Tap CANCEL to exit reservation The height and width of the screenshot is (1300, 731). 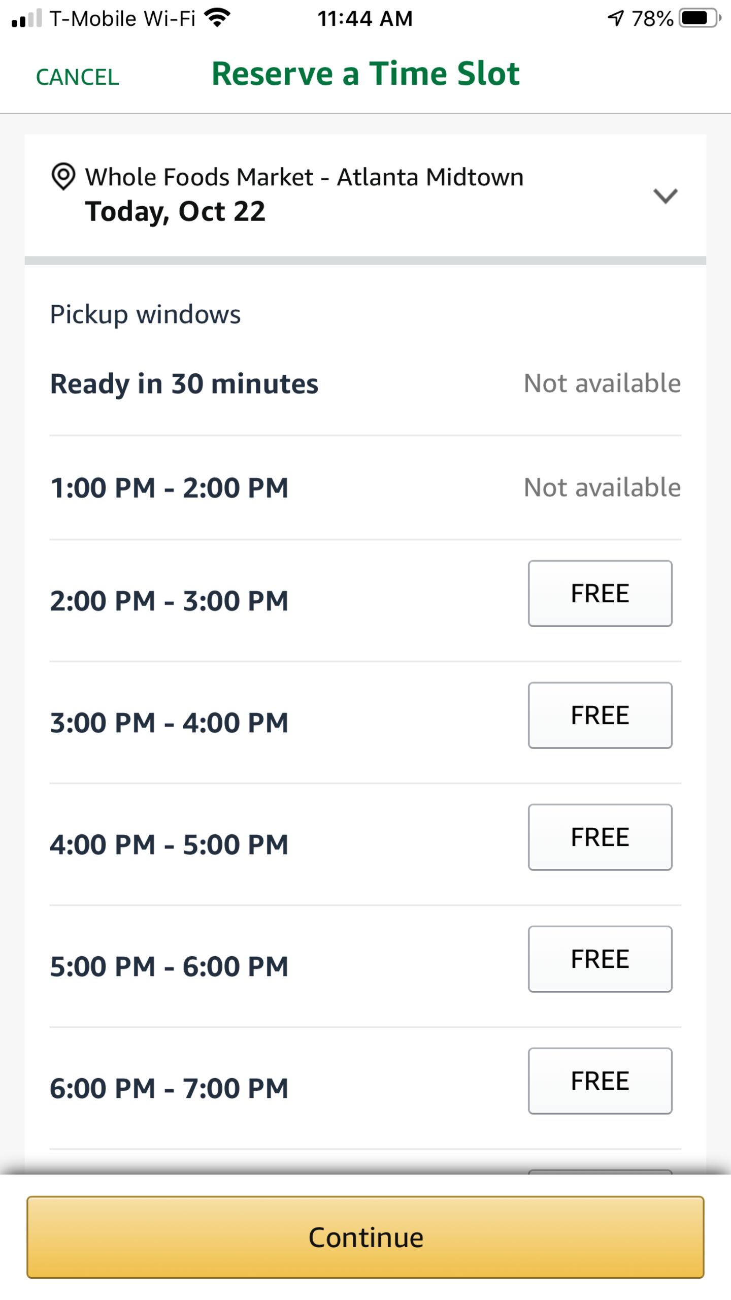[77, 77]
